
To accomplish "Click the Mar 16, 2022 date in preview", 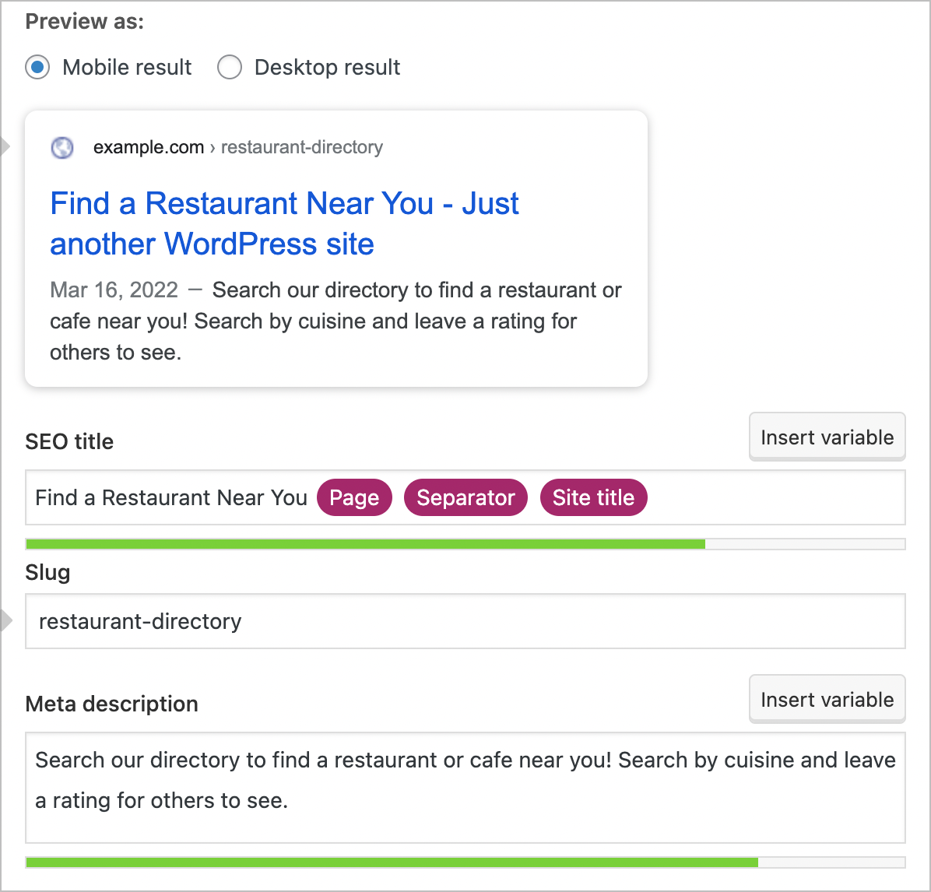I will click(x=114, y=290).
